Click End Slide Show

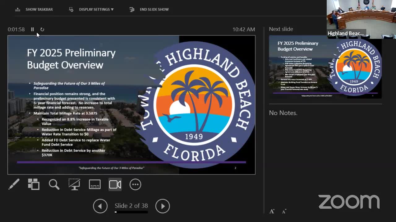click(154, 9)
